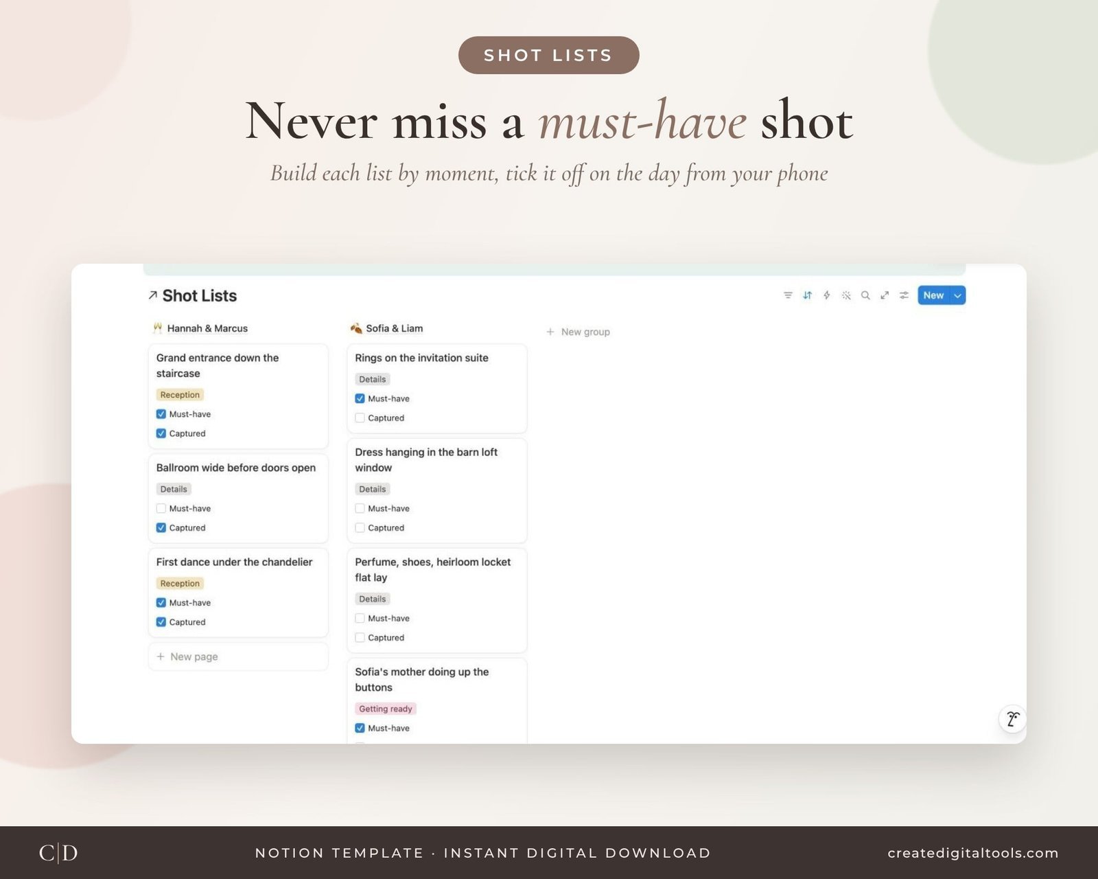Viewport: 1098px width, 879px height.
Task: Open the dropdown arrow next to New
Action: (x=958, y=295)
